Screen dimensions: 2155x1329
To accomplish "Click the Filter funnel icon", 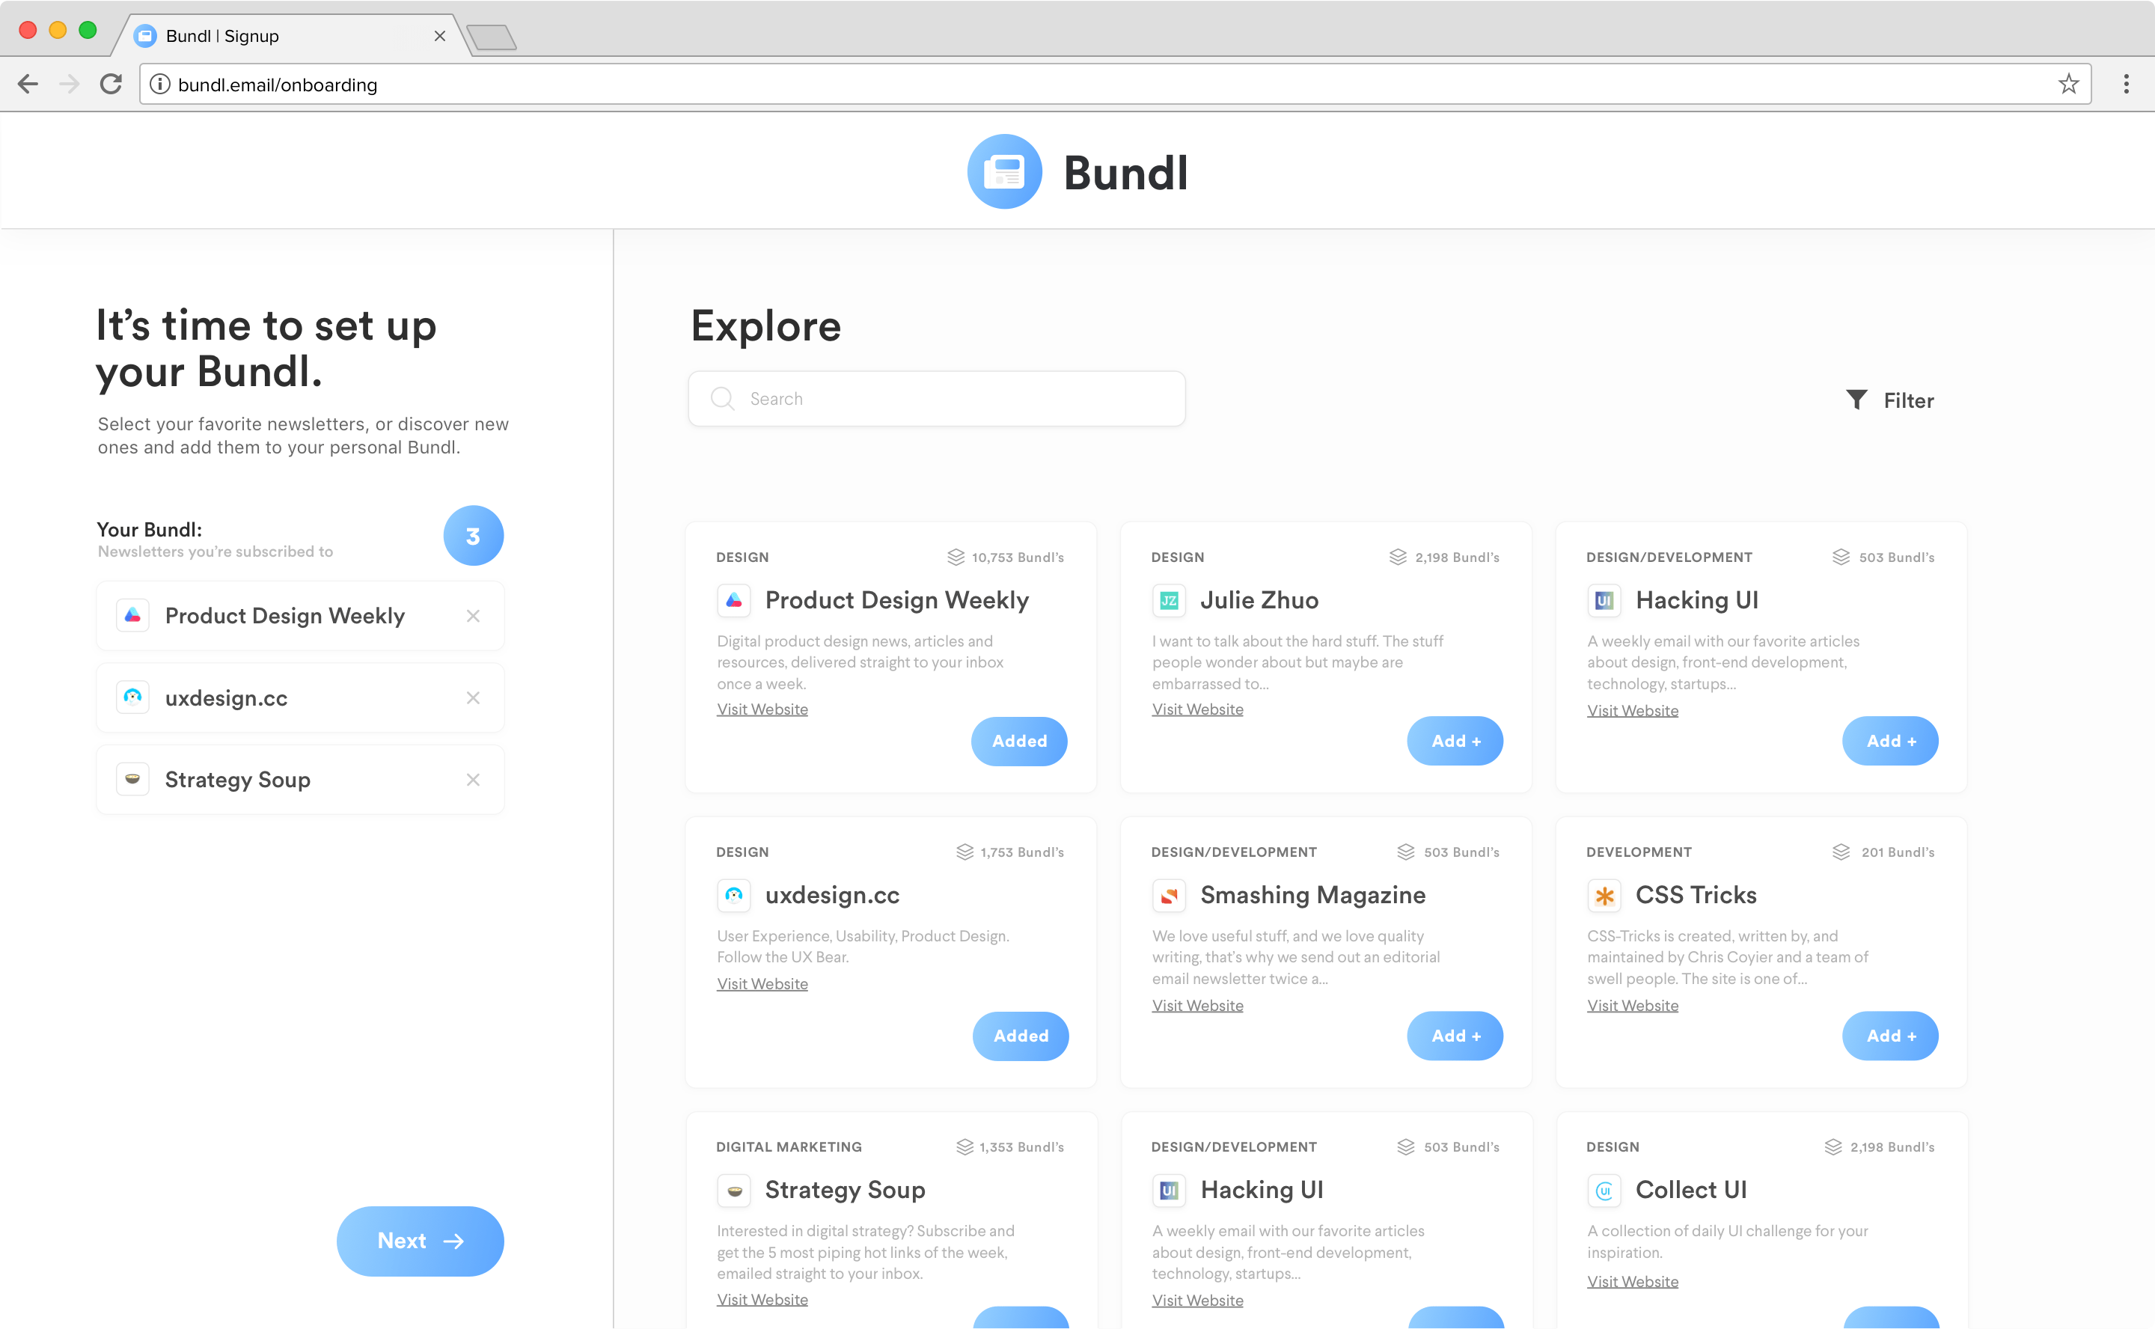I will (1856, 400).
